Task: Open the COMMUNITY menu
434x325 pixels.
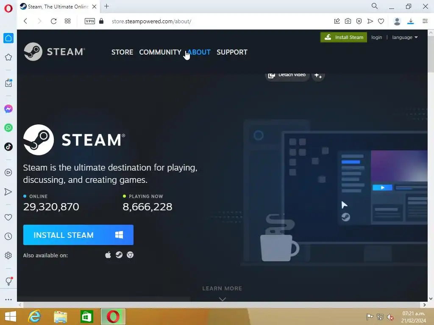Action: (160, 52)
